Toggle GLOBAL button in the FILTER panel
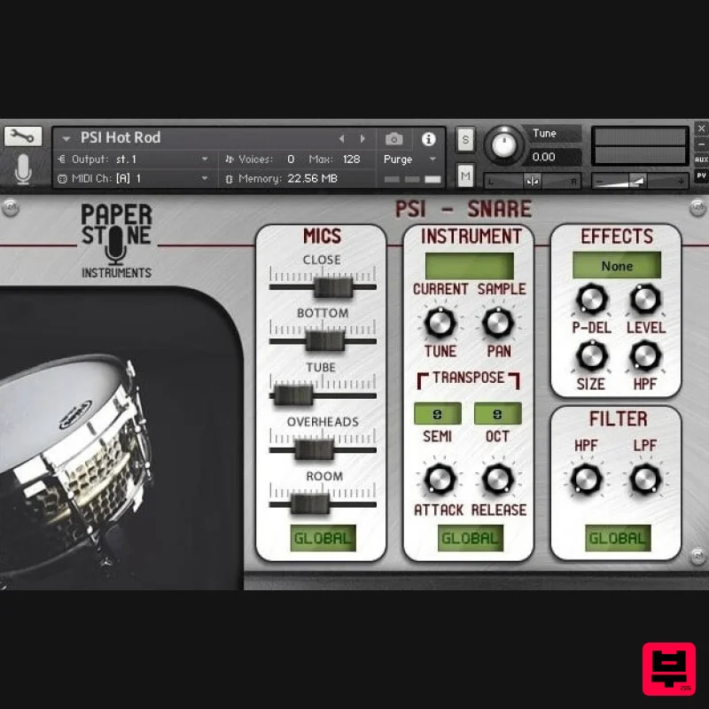 click(x=618, y=538)
